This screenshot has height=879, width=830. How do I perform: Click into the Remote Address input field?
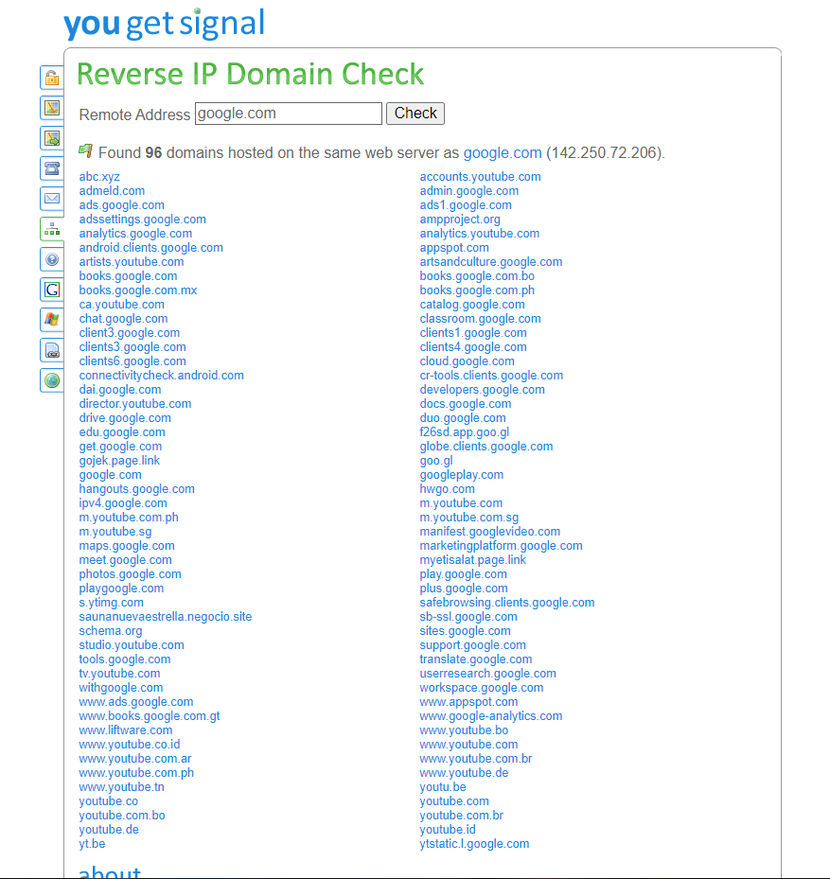pyautogui.click(x=288, y=114)
